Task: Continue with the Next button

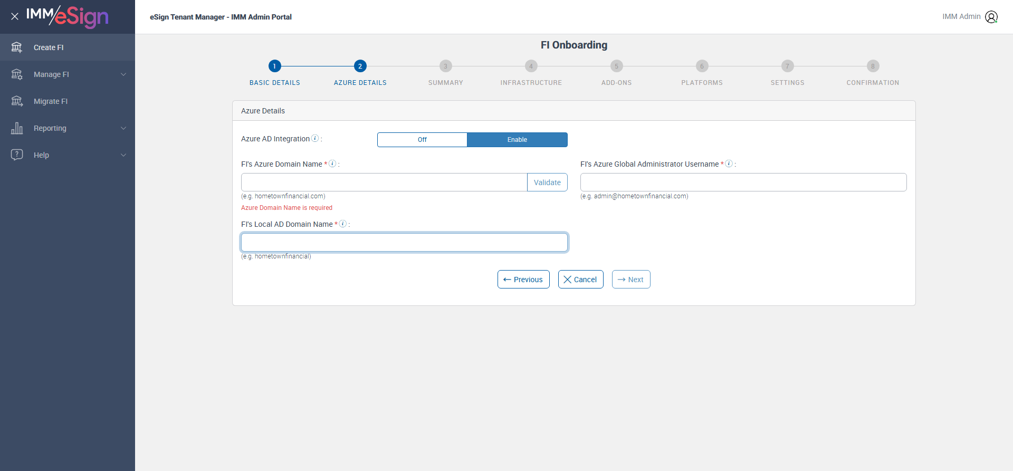Action: (x=631, y=280)
